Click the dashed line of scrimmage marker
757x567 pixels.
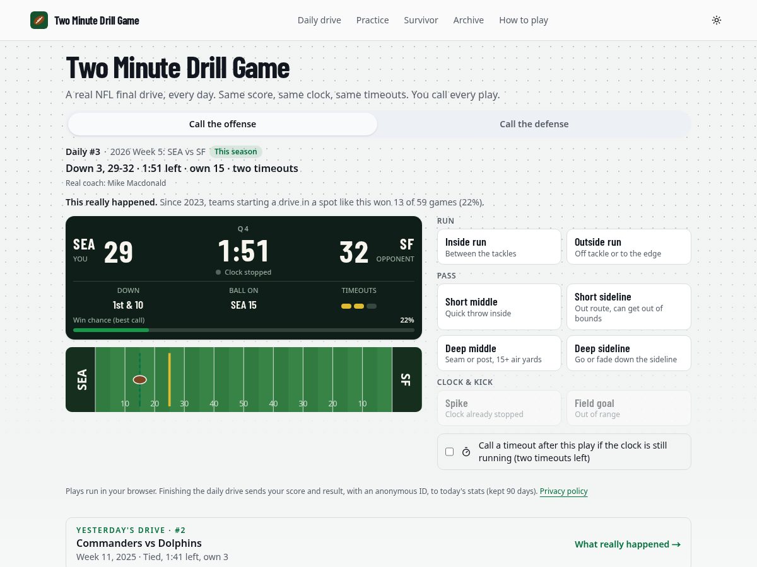(139, 379)
